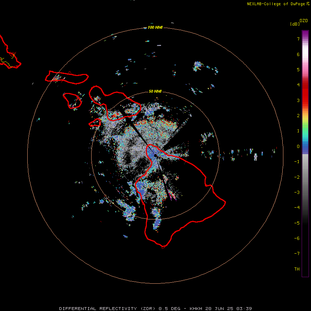Click the [dB] units label
The height and width of the screenshot is (311, 311).
(295, 24)
